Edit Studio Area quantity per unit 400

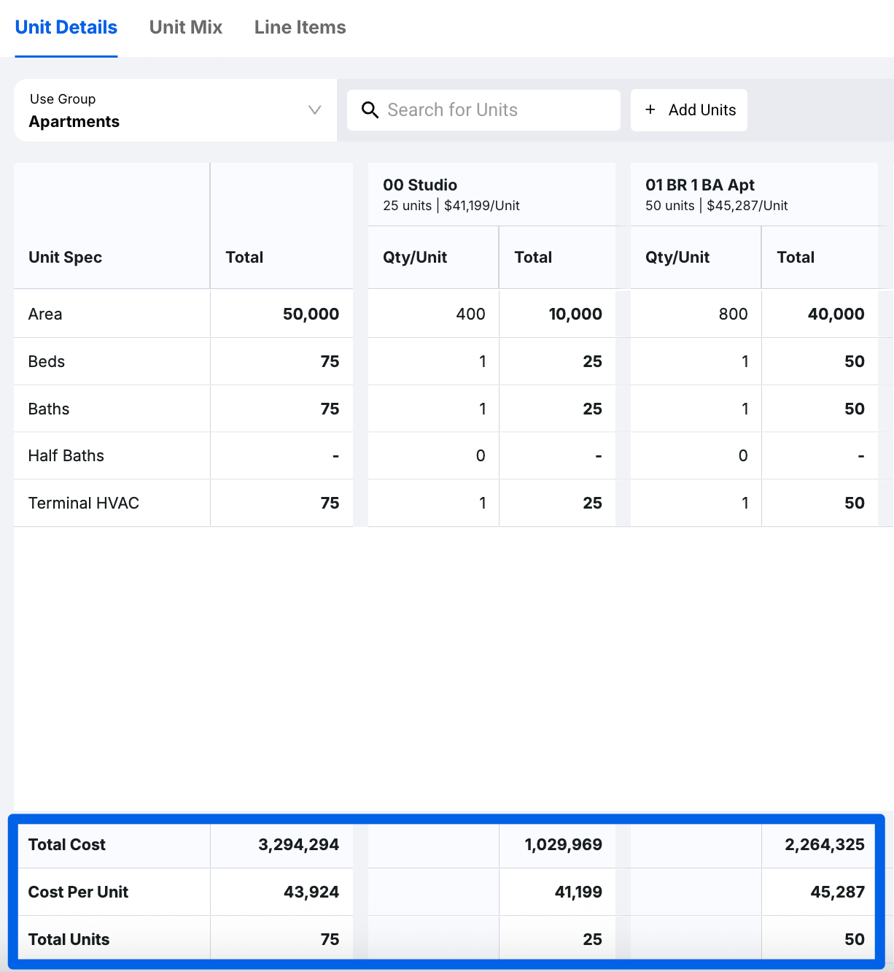(x=470, y=314)
